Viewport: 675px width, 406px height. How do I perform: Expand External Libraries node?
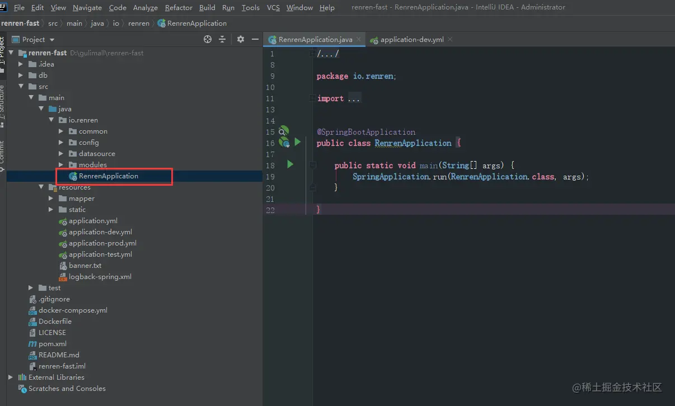(x=11, y=377)
